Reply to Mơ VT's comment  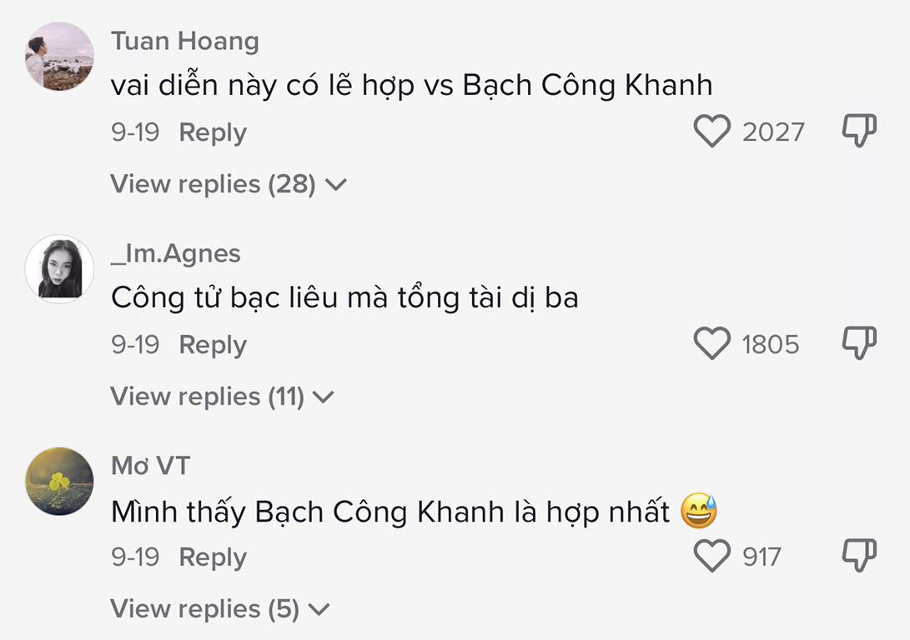pyautogui.click(x=213, y=557)
